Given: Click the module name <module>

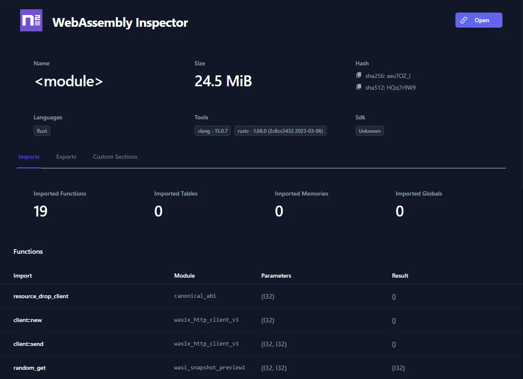Looking at the screenshot, I should click(68, 81).
